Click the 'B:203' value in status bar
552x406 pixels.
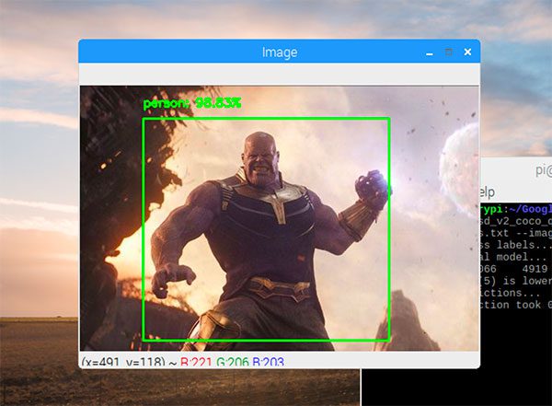click(x=269, y=362)
